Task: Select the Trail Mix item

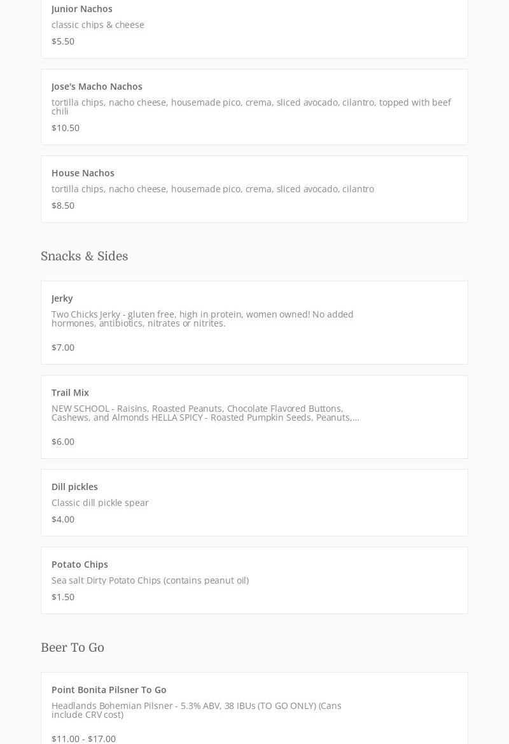Action: (70, 393)
